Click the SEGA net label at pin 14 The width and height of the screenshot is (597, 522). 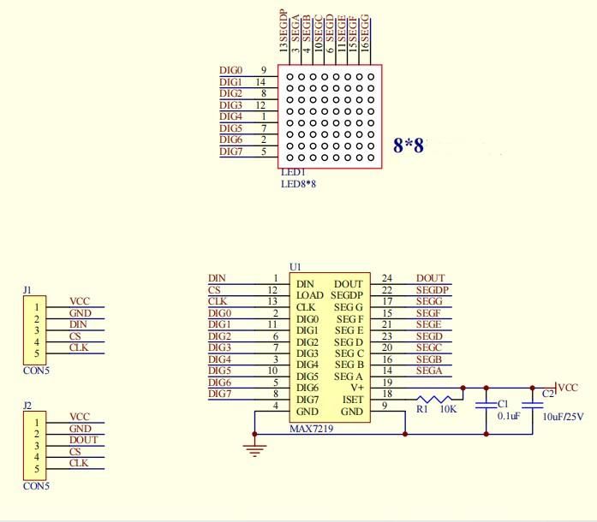pos(429,371)
